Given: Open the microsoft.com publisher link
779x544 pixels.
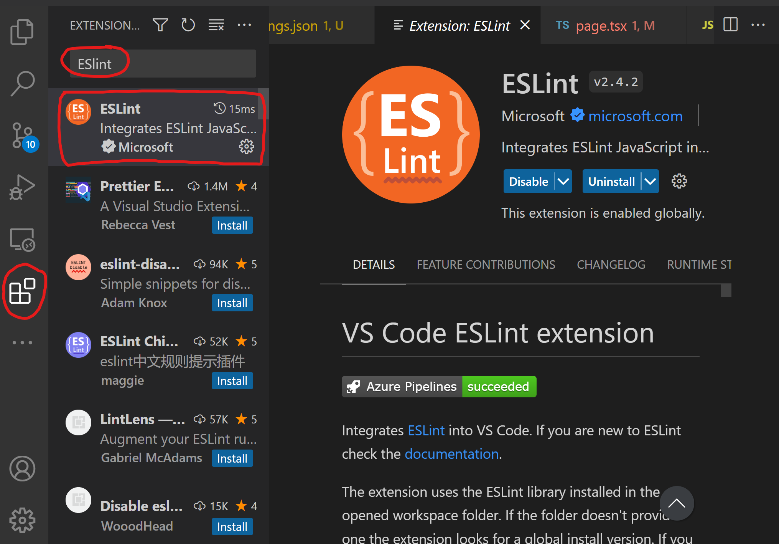Looking at the screenshot, I should 635,116.
